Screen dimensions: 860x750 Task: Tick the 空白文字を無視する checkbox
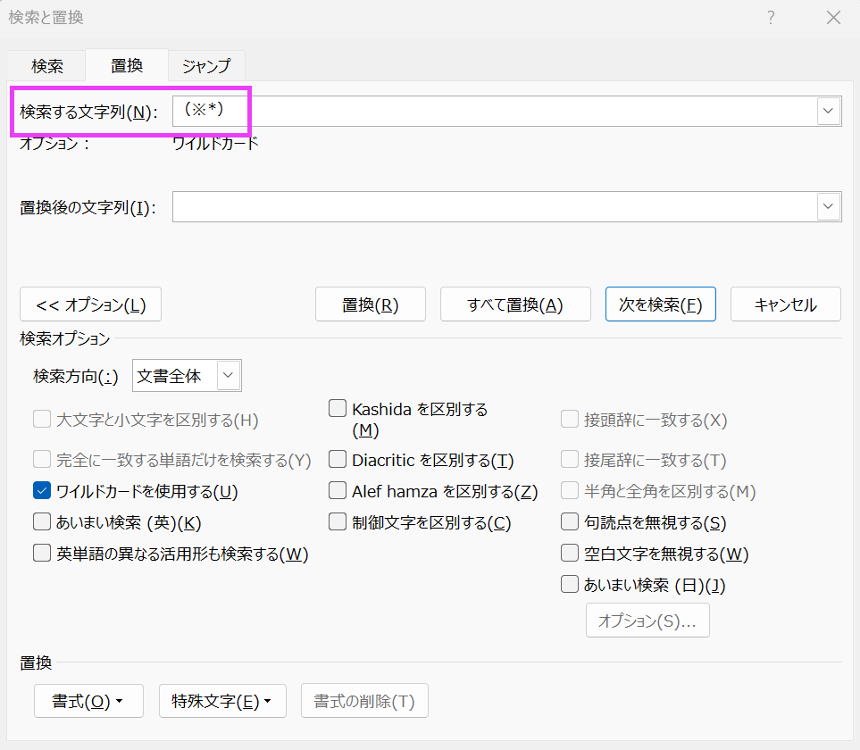pyautogui.click(x=570, y=554)
